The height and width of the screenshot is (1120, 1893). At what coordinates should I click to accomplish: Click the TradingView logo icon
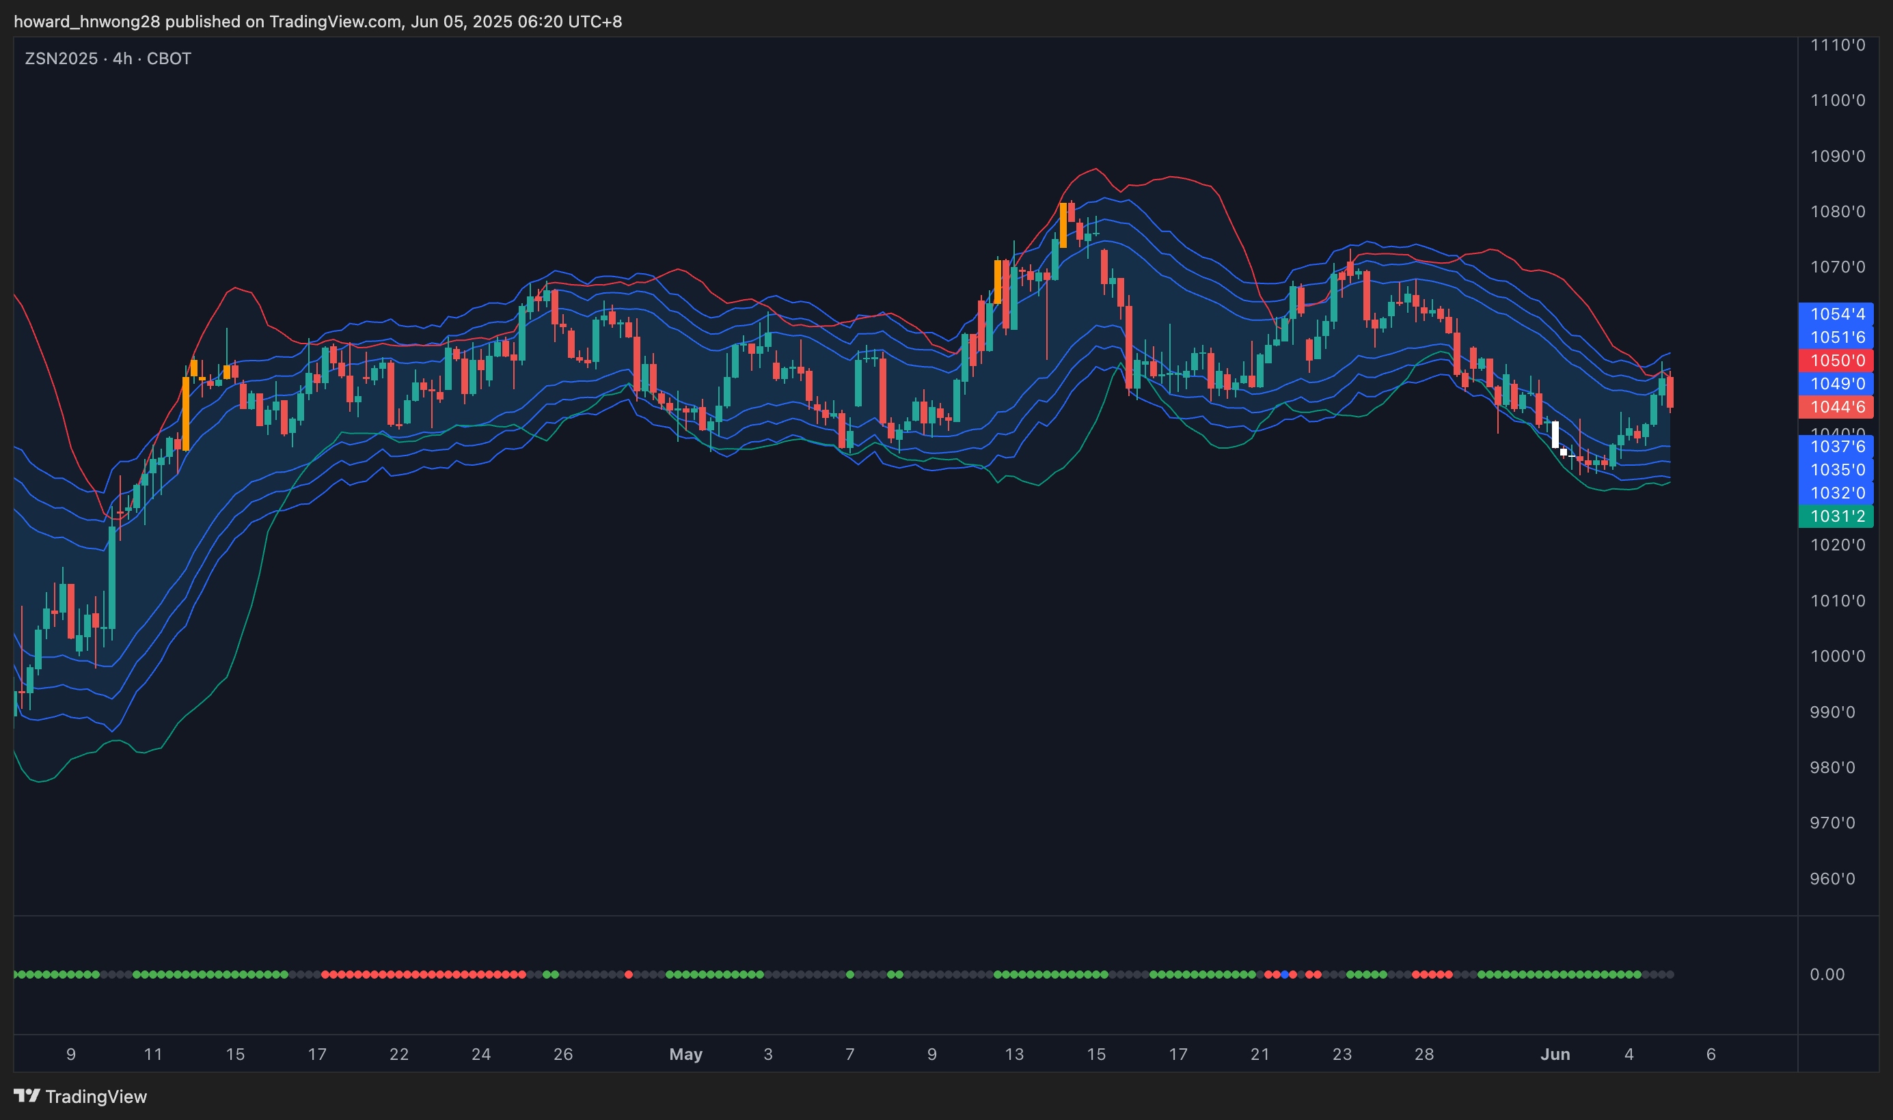[27, 1095]
